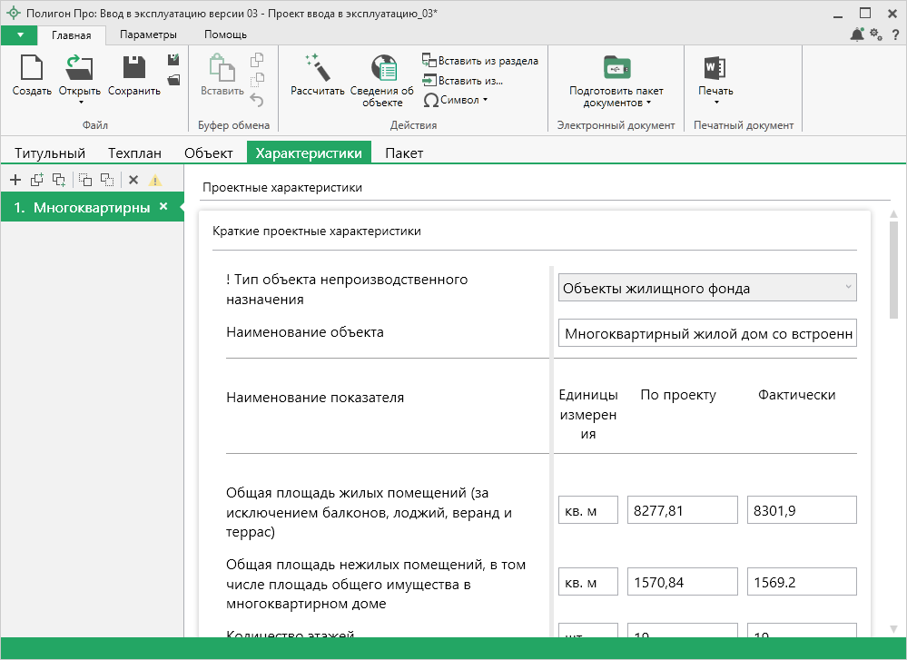
Task: Click the plus icon to add item
Action: [15, 180]
